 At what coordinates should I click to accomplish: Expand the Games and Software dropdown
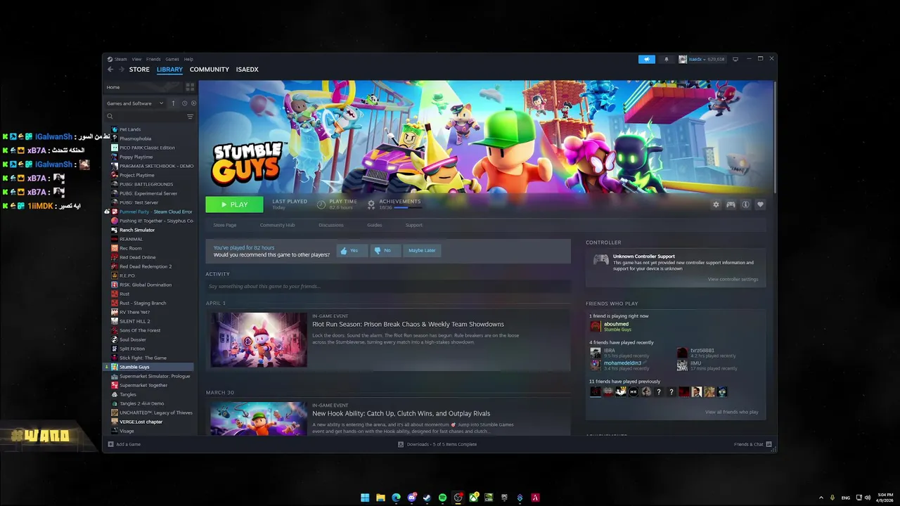point(136,103)
